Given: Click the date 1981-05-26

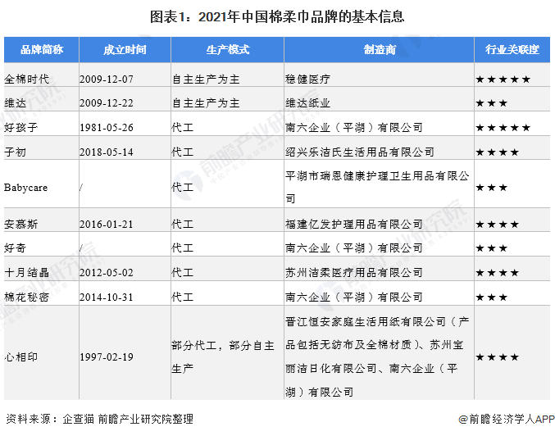Looking at the screenshot, I should (107, 127).
